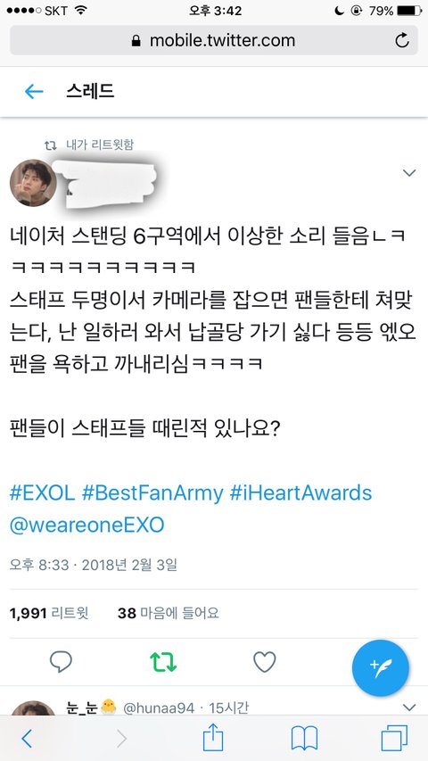This screenshot has width=428, height=761.
Task: Show Safari tabs overview icon
Action: coord(394,740)
